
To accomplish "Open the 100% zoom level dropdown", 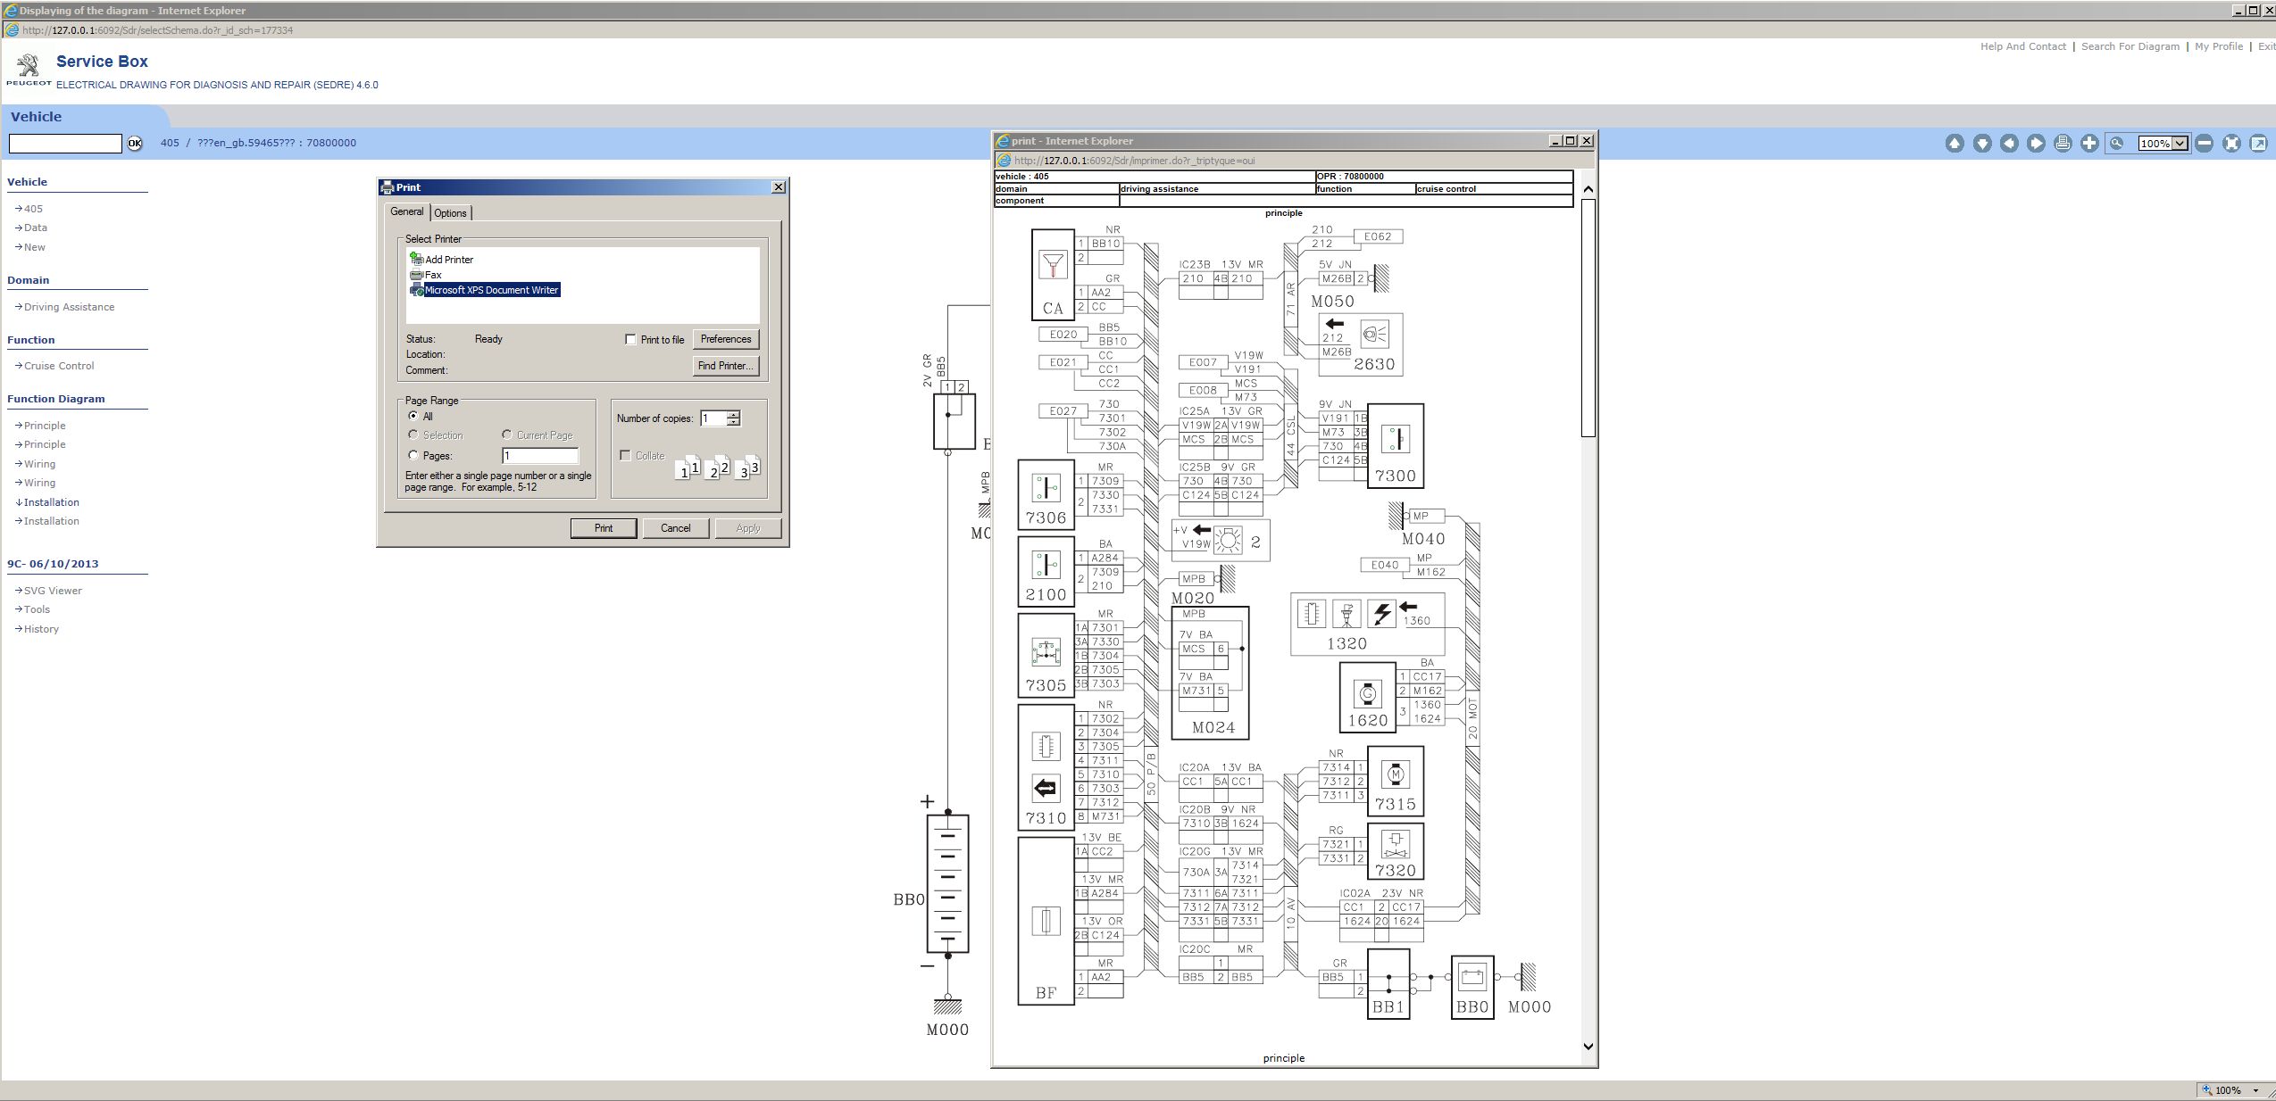I will click(2180, 144).
